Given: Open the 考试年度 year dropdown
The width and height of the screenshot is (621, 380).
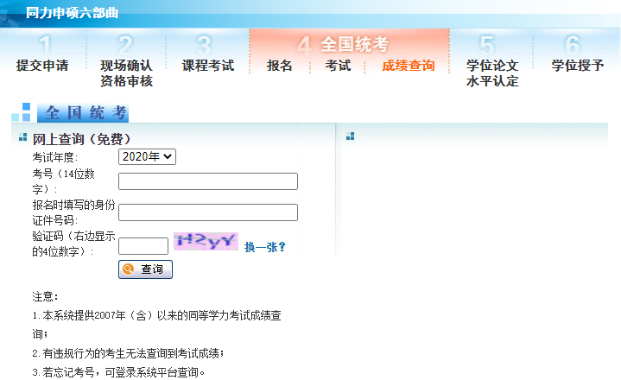Looking at the screenshot, I should coord(147,157).
